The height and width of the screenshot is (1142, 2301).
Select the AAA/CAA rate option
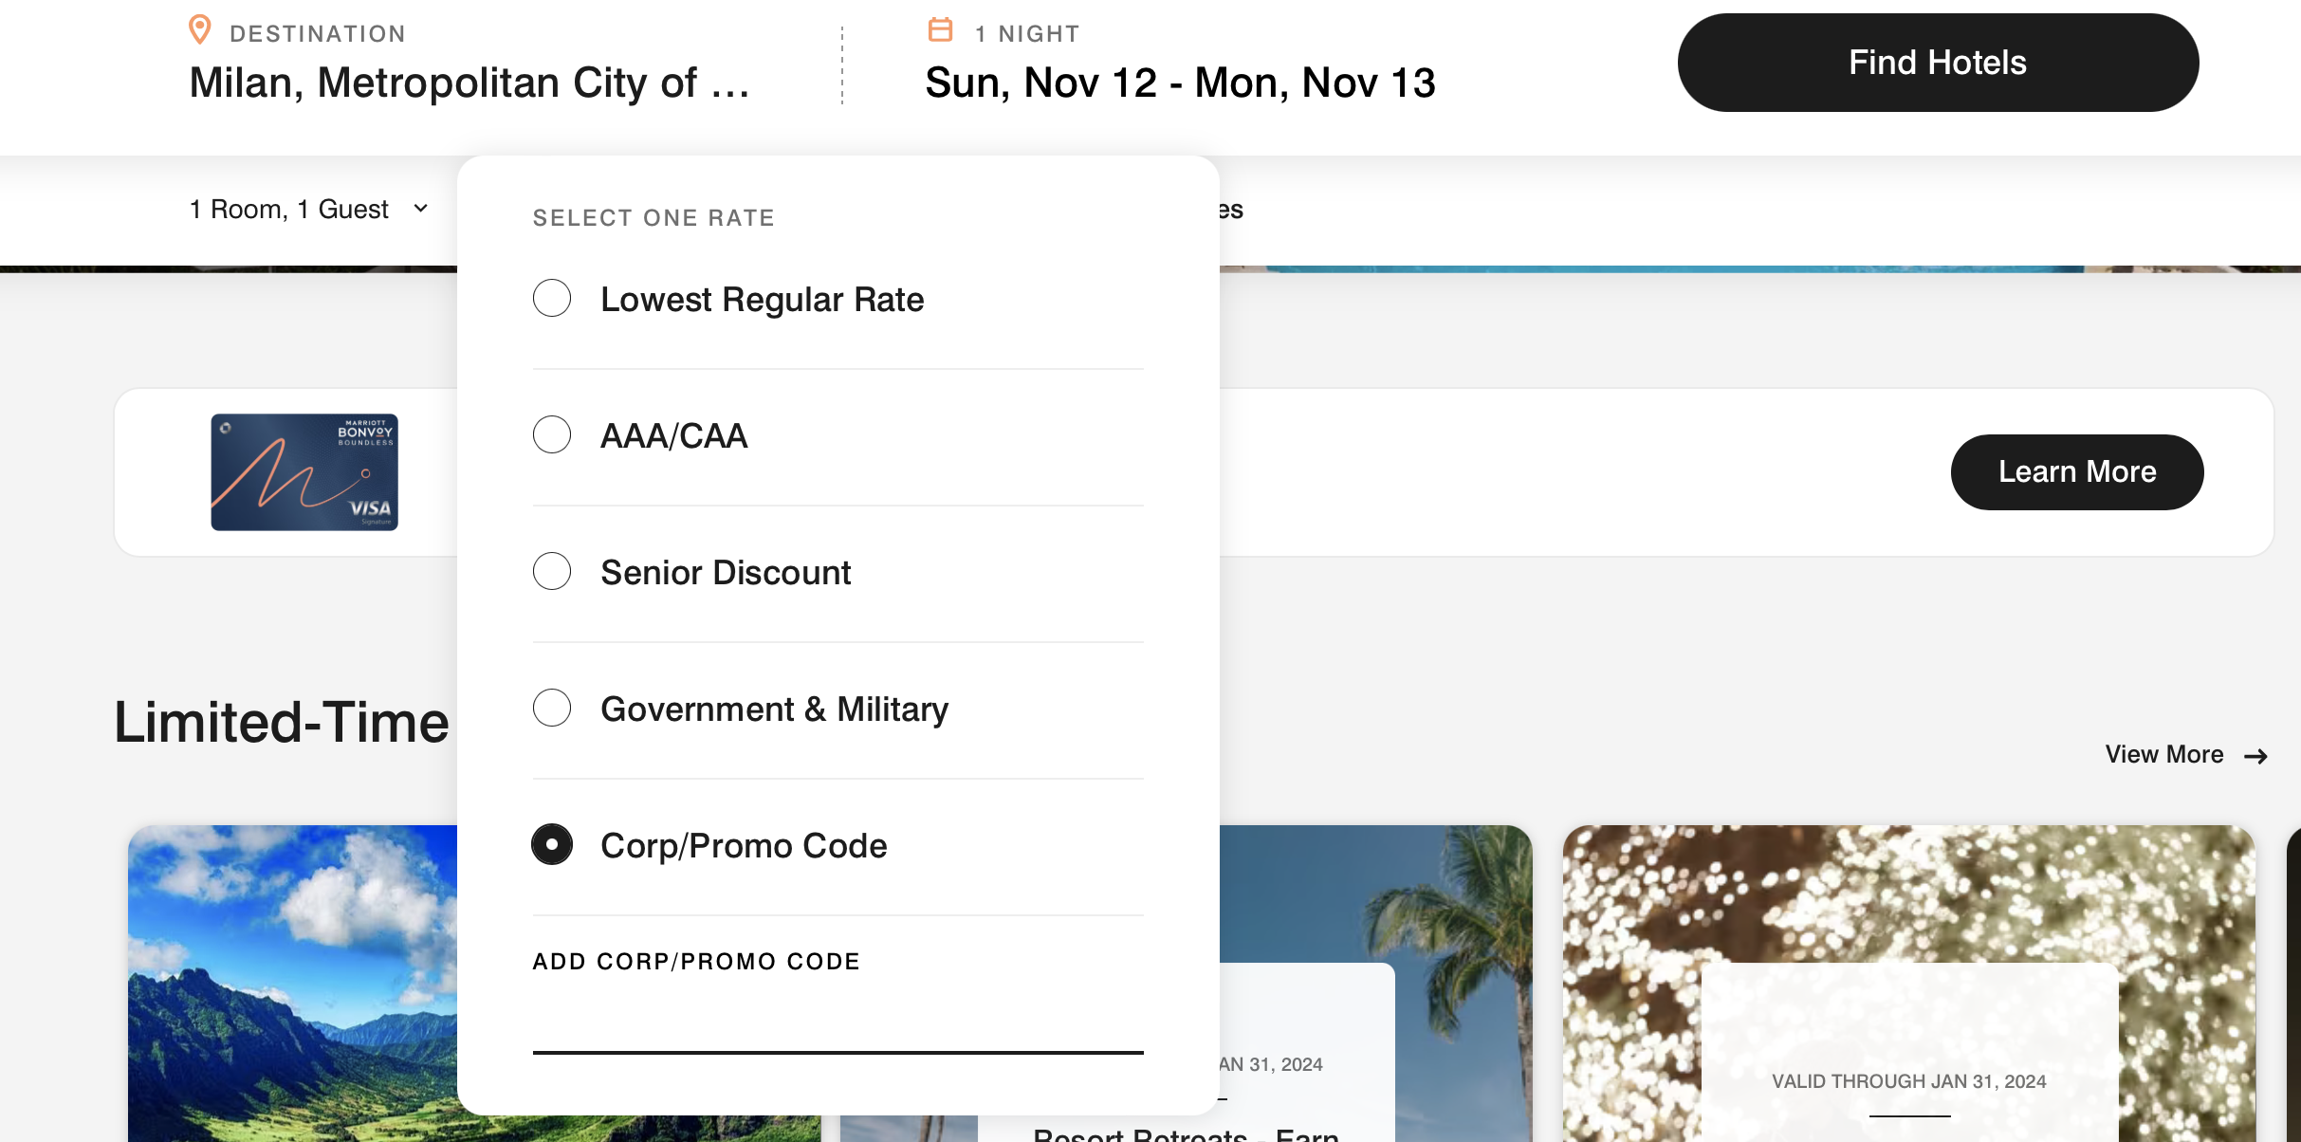tap(552, 435)
